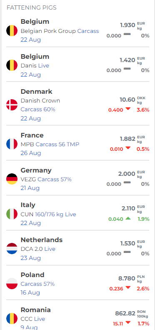This screenshot has height=330, width=155.
Task: Open the DCA 2.0 Live link
Action: point(38,249)
